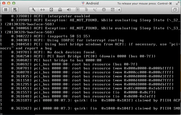Click the 'ACPI: Interpreter enabled' line
This screenshot has width=181, height=115.
tap(45, 16)
